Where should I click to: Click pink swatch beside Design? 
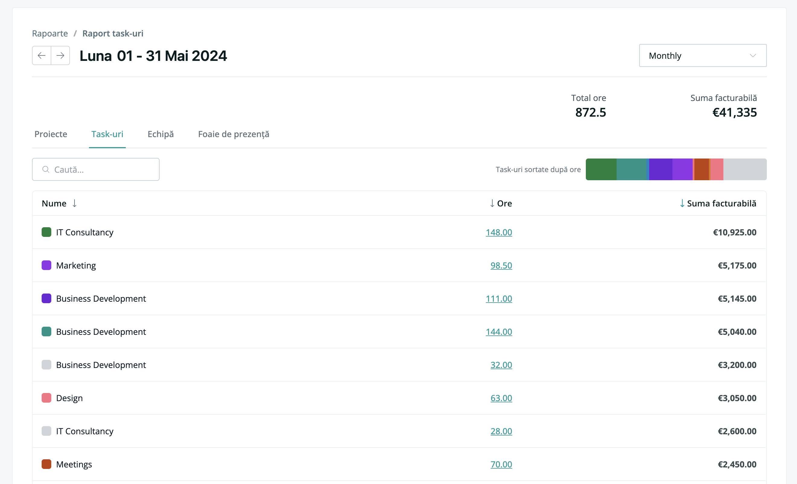(46, 398)
